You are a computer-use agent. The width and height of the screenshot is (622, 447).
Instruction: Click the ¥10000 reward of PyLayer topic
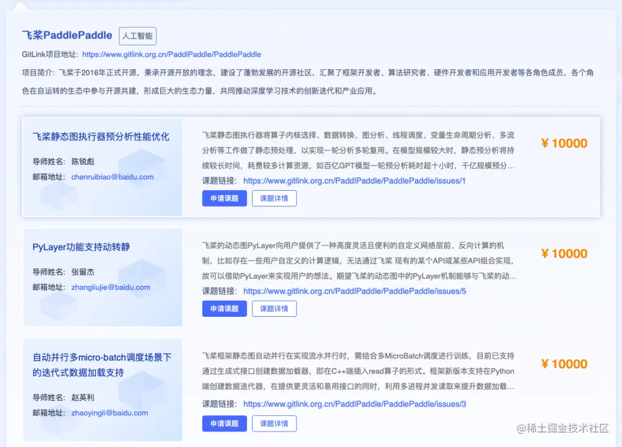pyautogui.click(x=564, y=253)
